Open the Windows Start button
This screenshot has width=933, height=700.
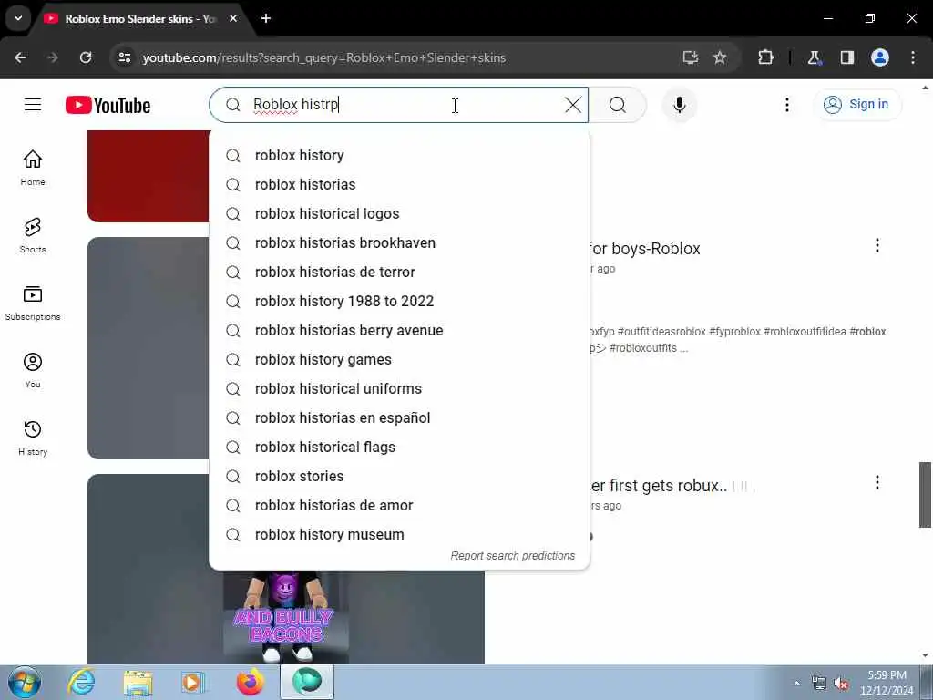[x=25, y=682]
